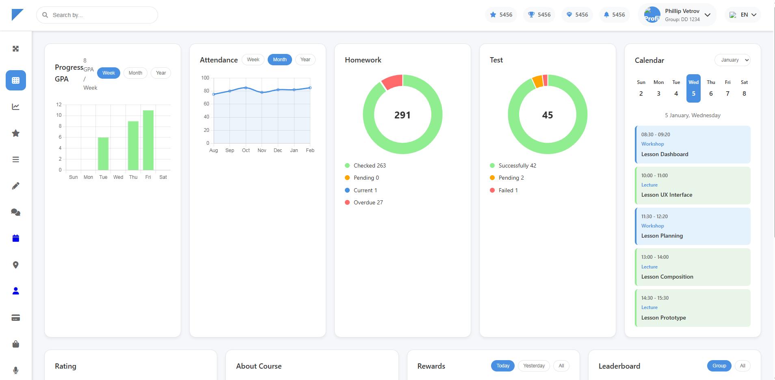The image size is (775, 380).
Task: Open the Lesson Dashboard workshop event
Action: (693, 144)
